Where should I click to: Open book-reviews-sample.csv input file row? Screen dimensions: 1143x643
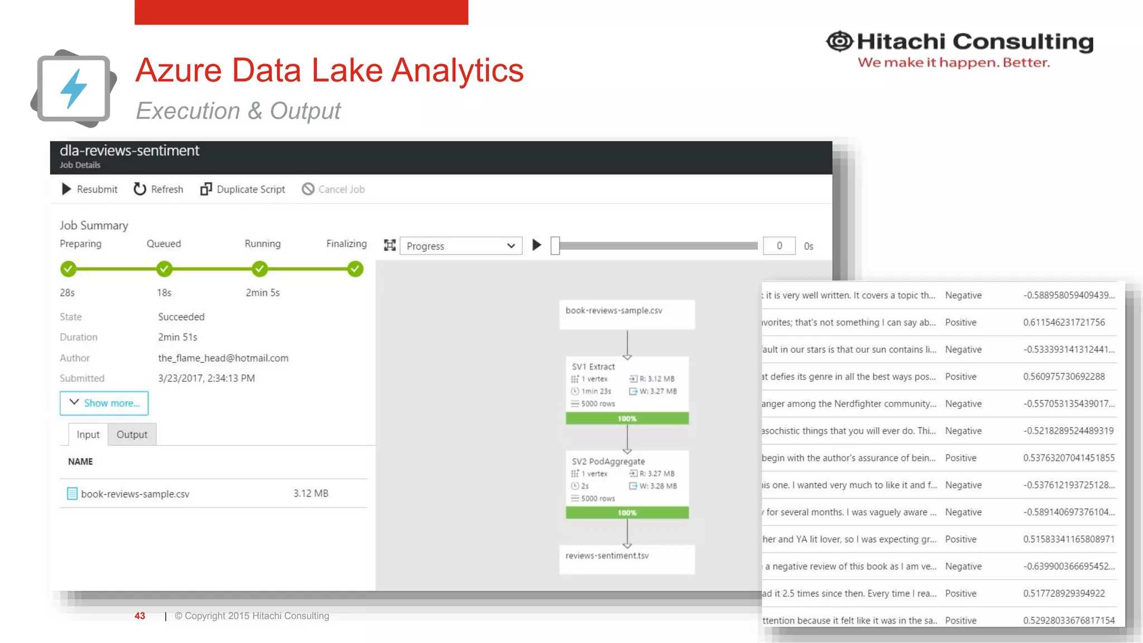214,493
